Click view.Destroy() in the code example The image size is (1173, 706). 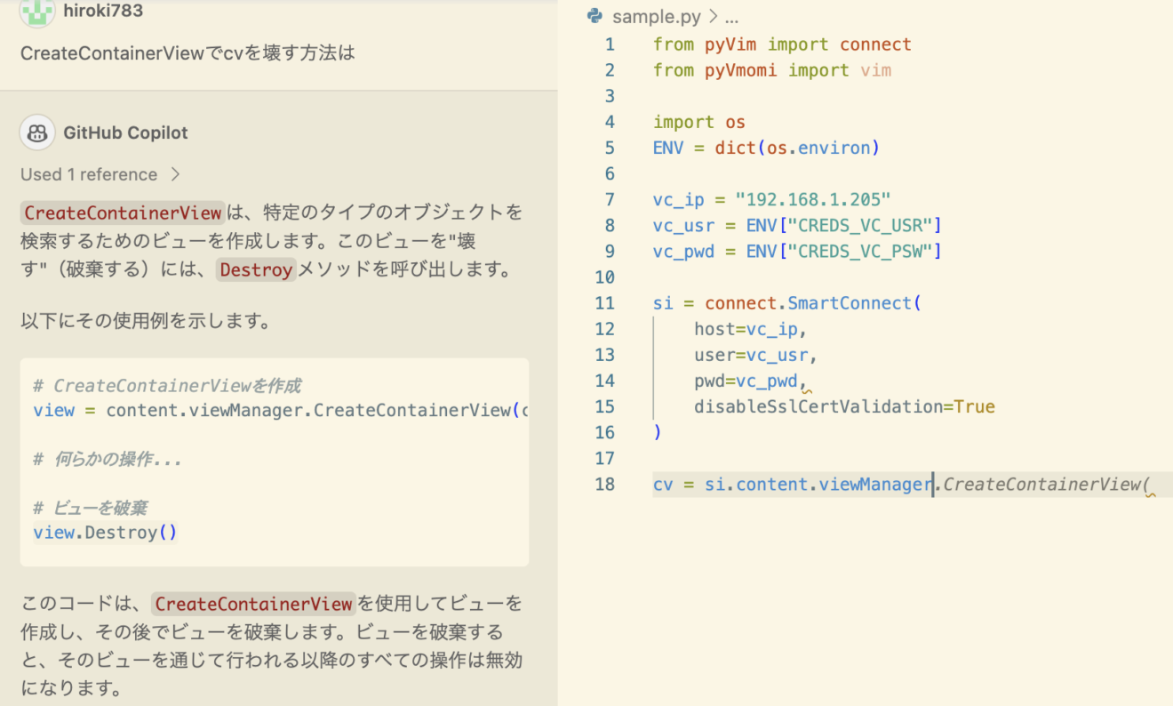pos(104,532)
